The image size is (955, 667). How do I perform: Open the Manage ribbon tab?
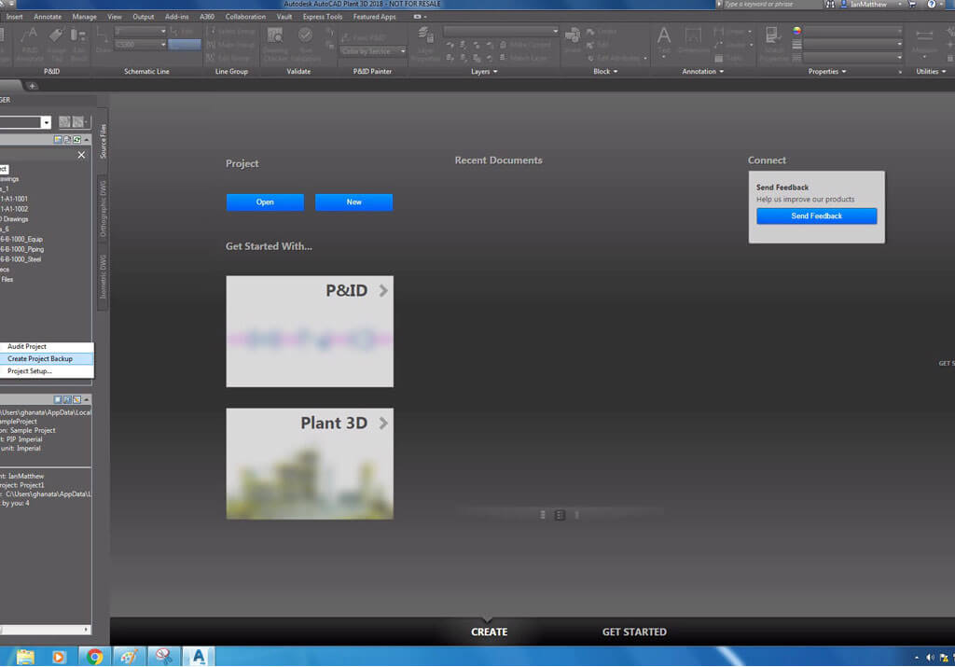coord(84,17)
